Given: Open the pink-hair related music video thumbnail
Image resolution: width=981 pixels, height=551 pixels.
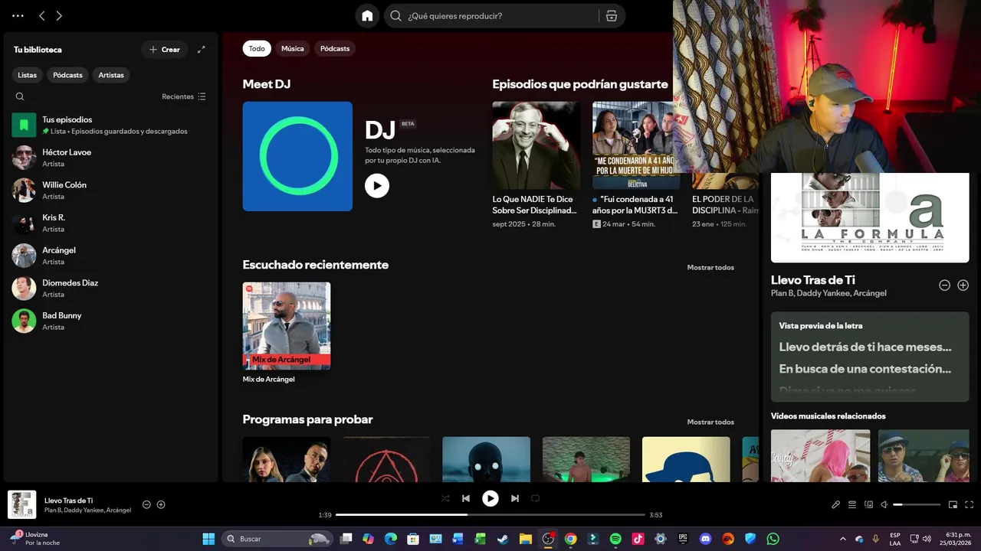Looking at the screenshot, I should [x=820, y=455].
